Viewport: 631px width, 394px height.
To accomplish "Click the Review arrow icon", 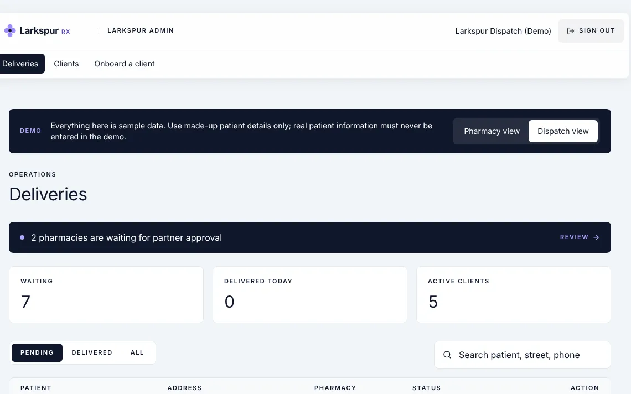I will pyautogui.click(x=596, y=237).
